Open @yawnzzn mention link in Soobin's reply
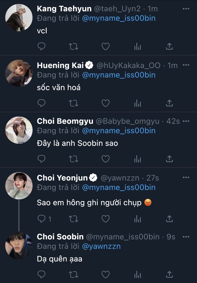The height and width of the screenshot is (283, 197). point(101,246)
